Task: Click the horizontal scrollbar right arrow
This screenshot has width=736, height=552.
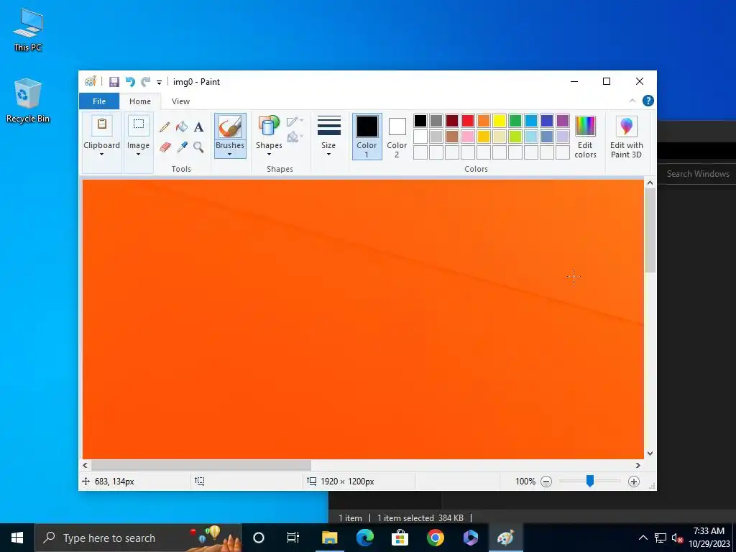Action: tap(638, 465)
